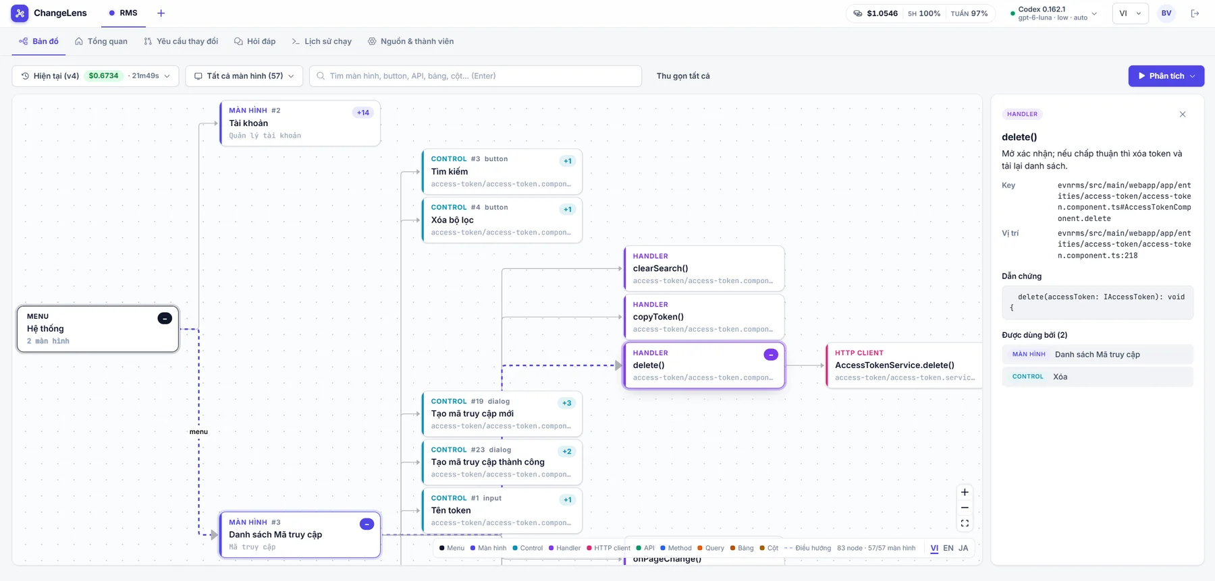Select the AccessTokenService.delete() HTTP client node
Screen dimensions: 1215x581
coord(905,365)
